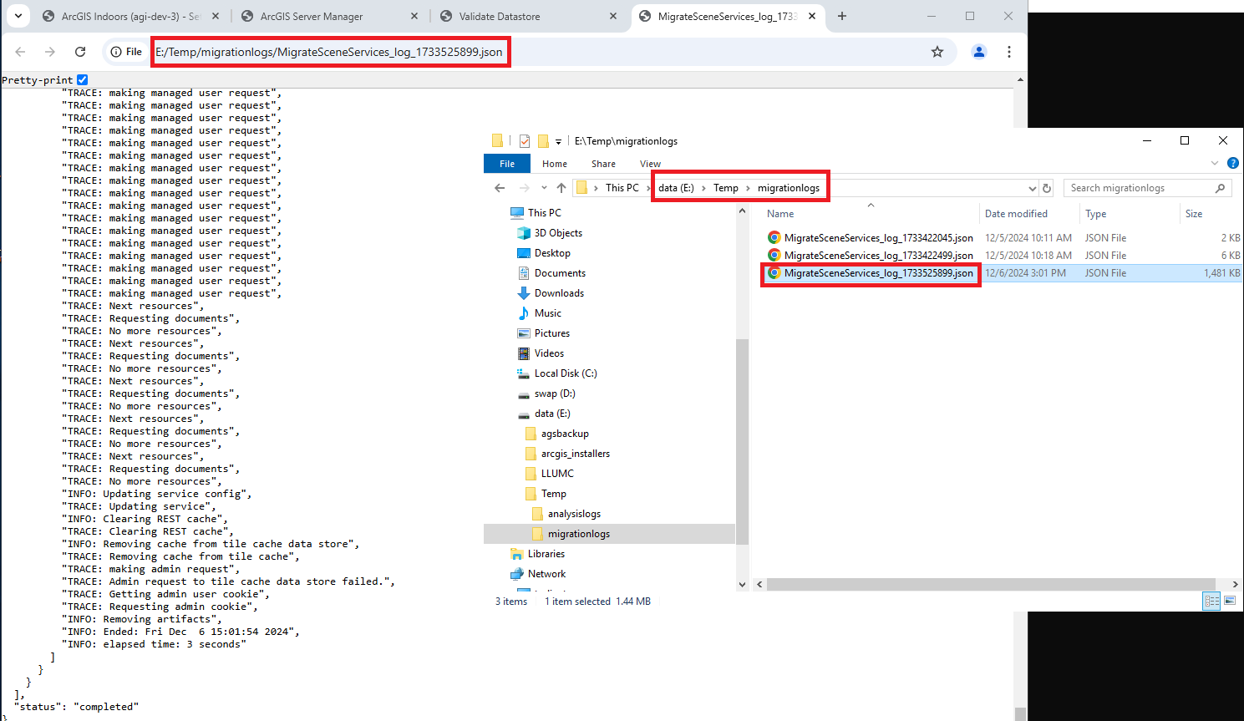Click Temp in breadcrumb path

pos(726,188)
